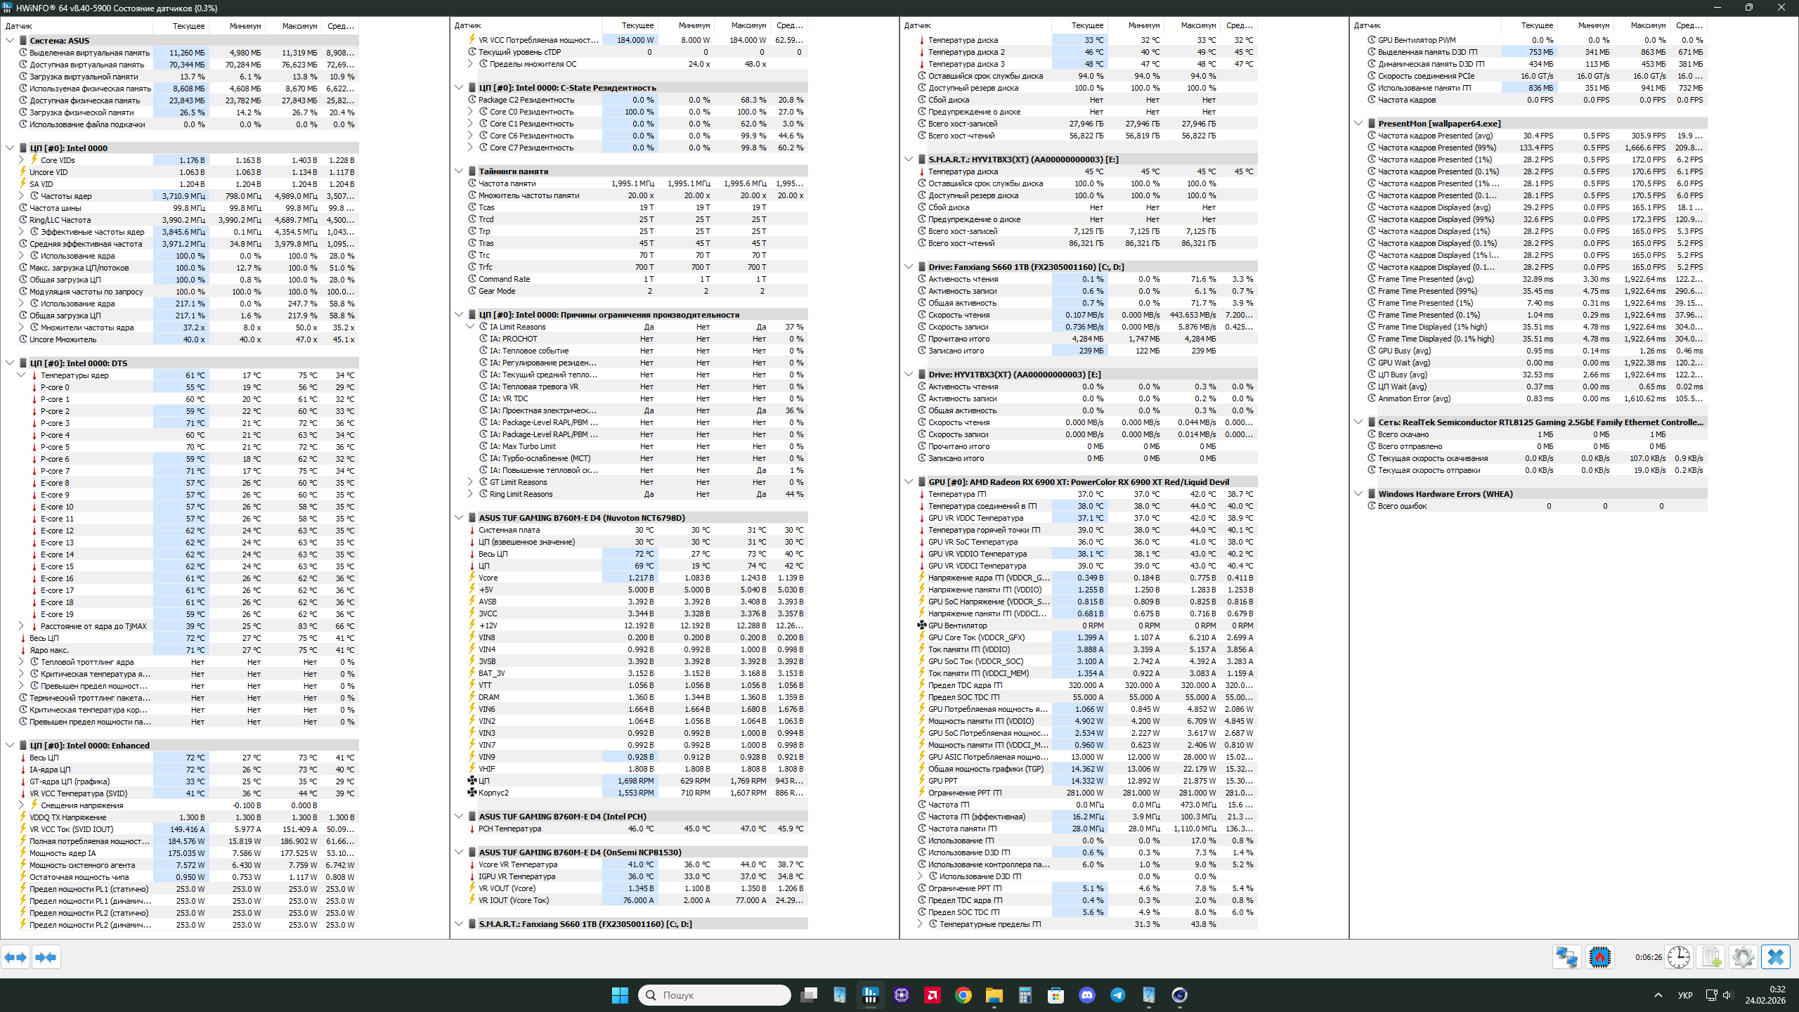Viewport: 1799px width, 1012px height.
Task: Open Discord from the taskbar
Action: (1087, 995)
